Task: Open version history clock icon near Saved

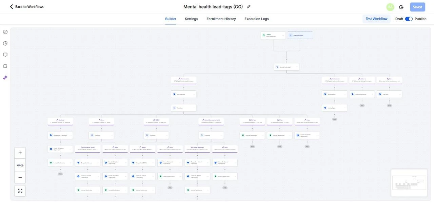Action: tap(401, 7)
